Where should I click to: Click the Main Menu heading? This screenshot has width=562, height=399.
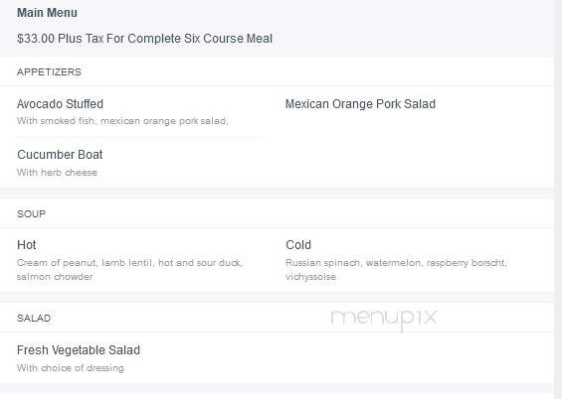(x=47, y=13)
